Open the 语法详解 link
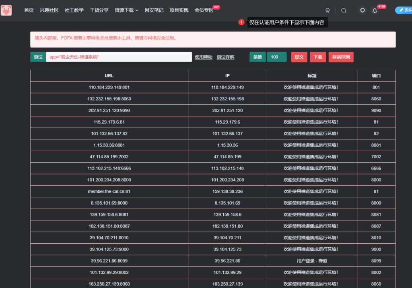The height and width of the screenshot is (288, 412). click(225, 57)
